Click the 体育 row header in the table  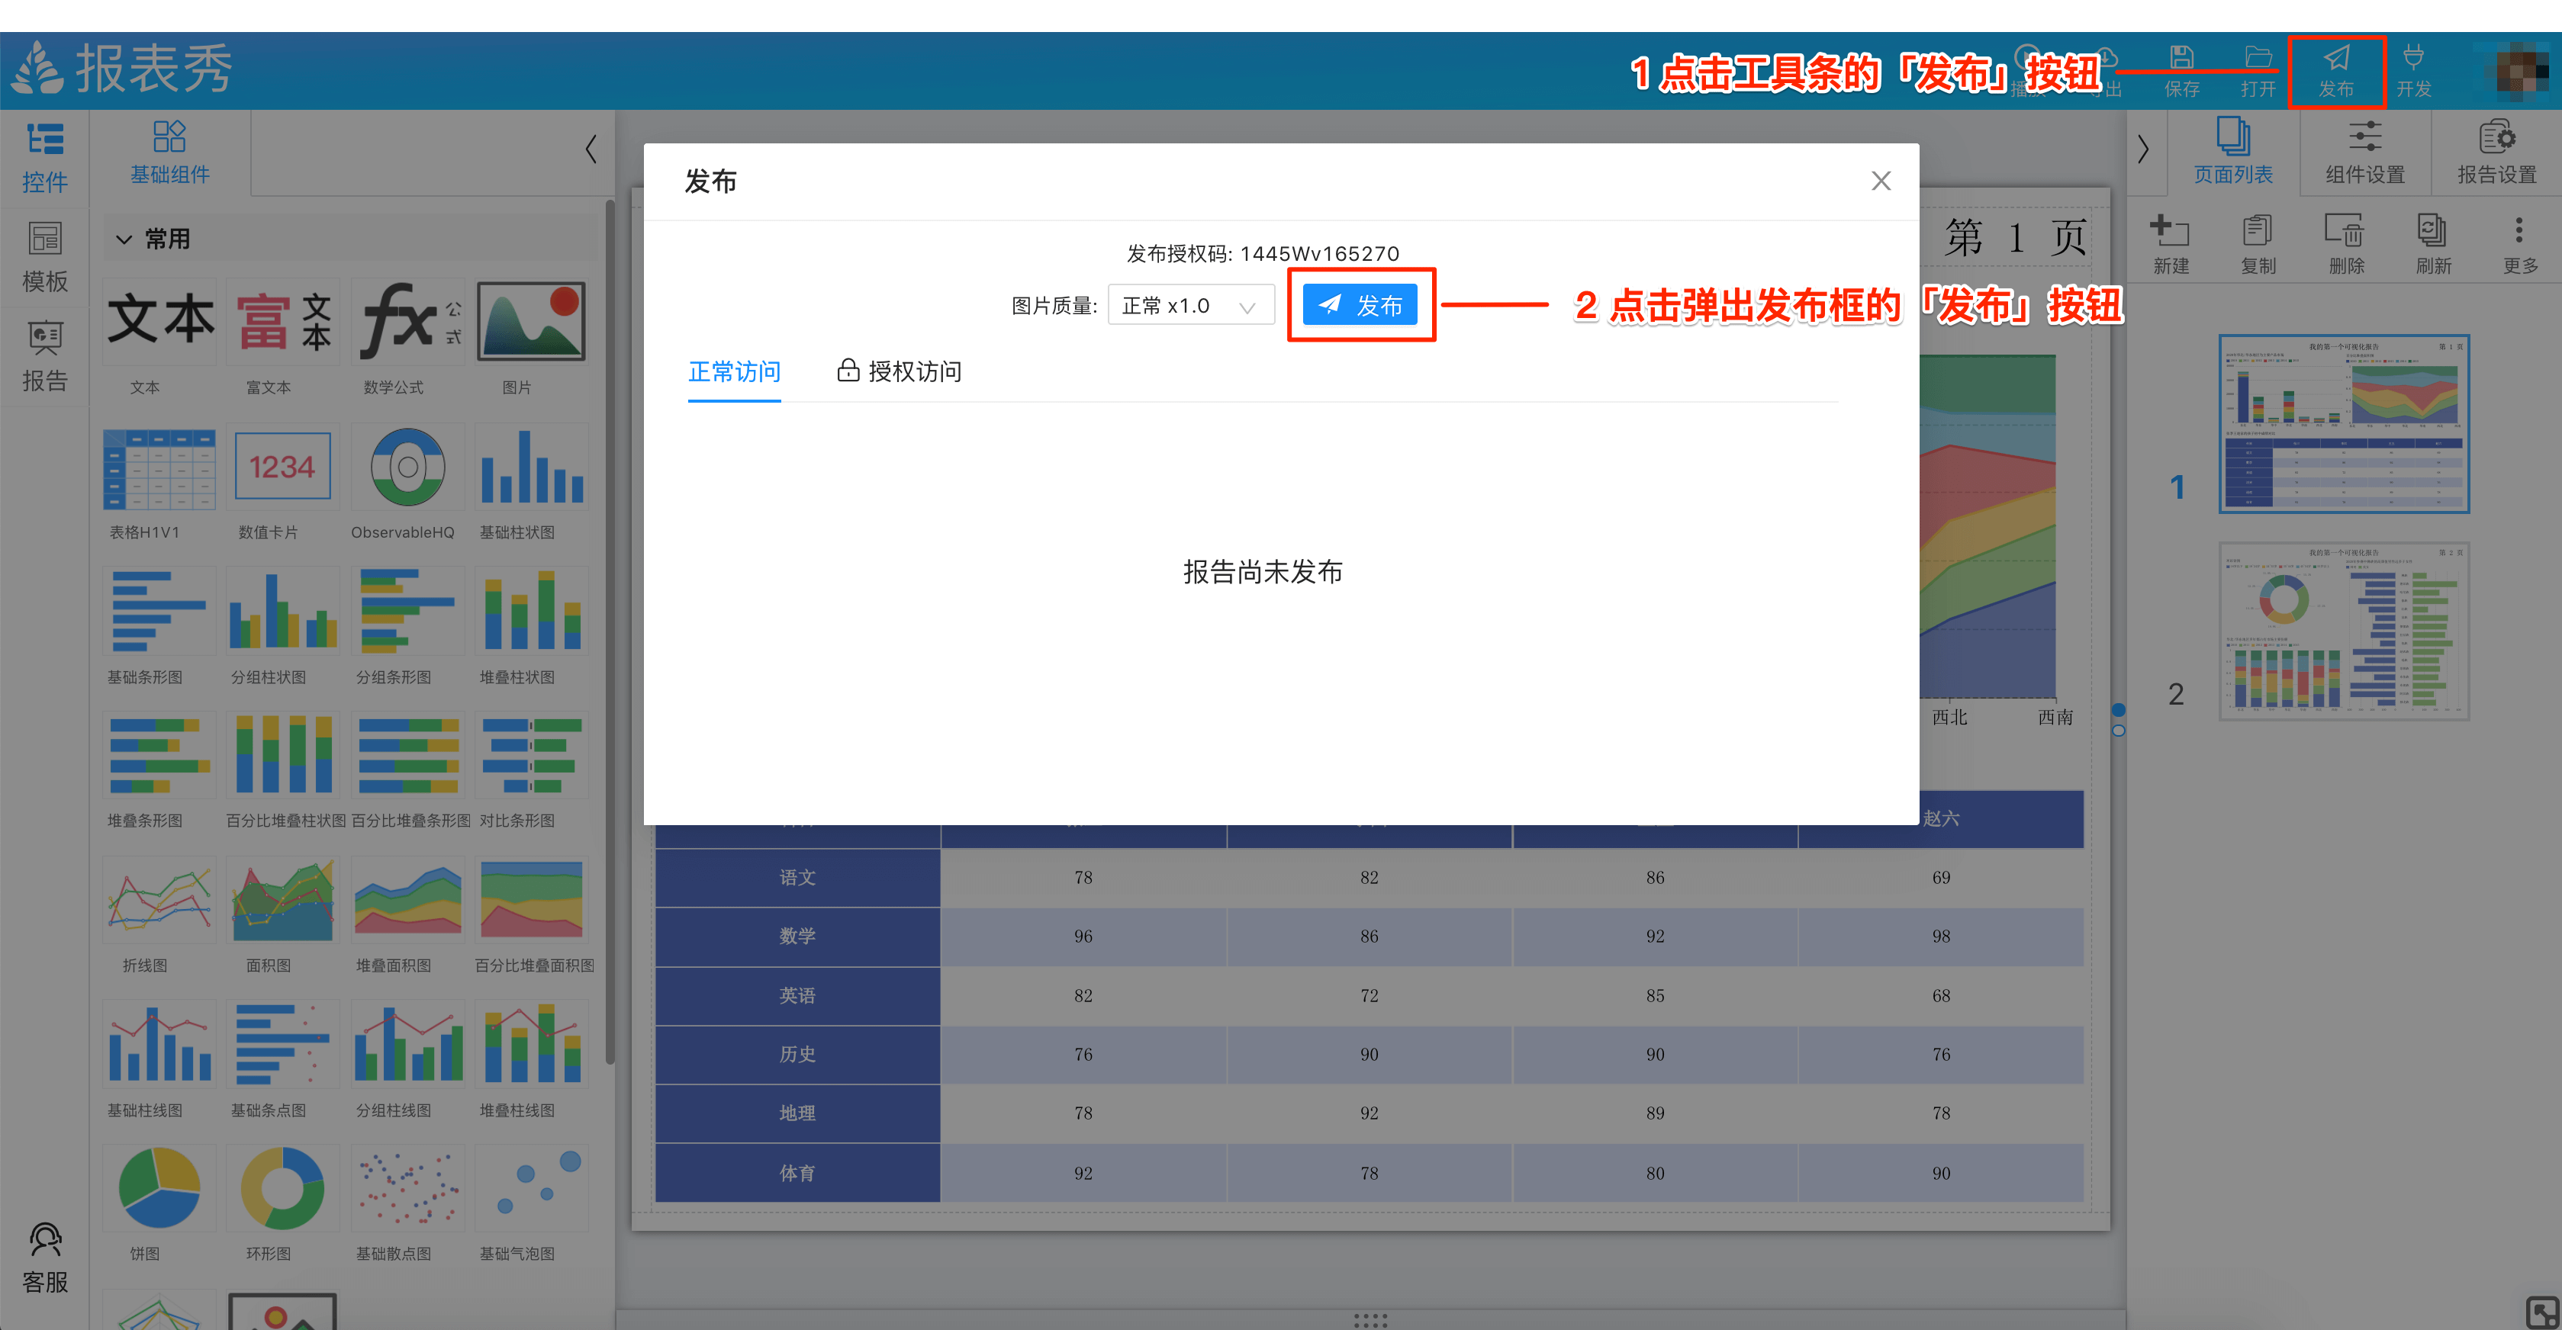797,1173
